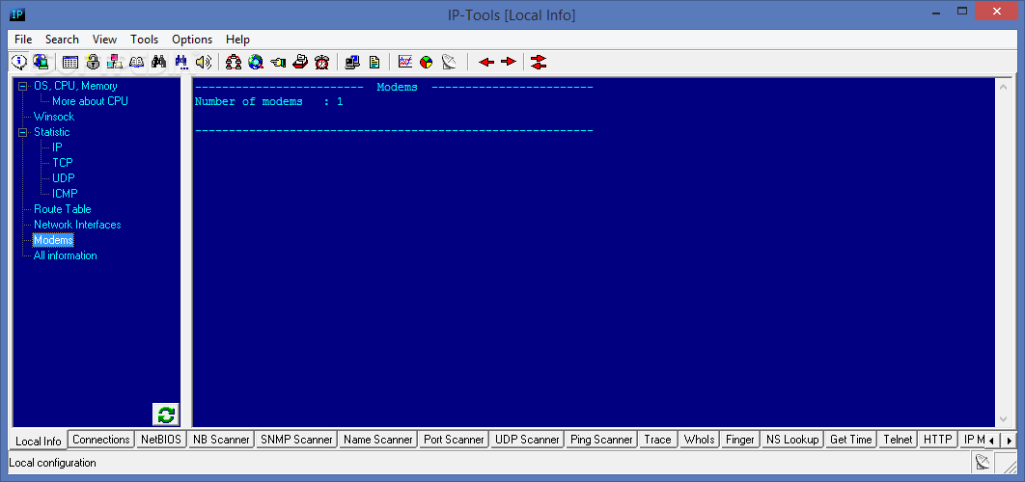Click the red right arrow toolbar icon
1025x482 pixels.
(x=509, y=62)
